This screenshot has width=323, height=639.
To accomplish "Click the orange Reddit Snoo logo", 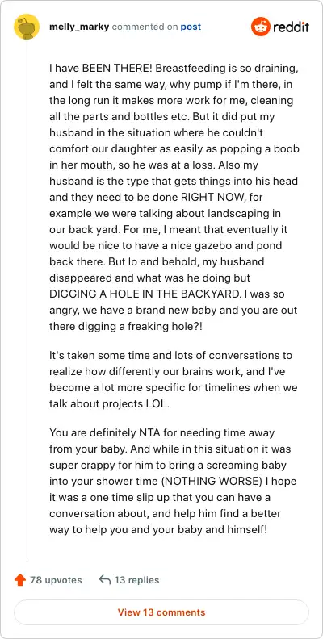I will (x=260, y=27).
